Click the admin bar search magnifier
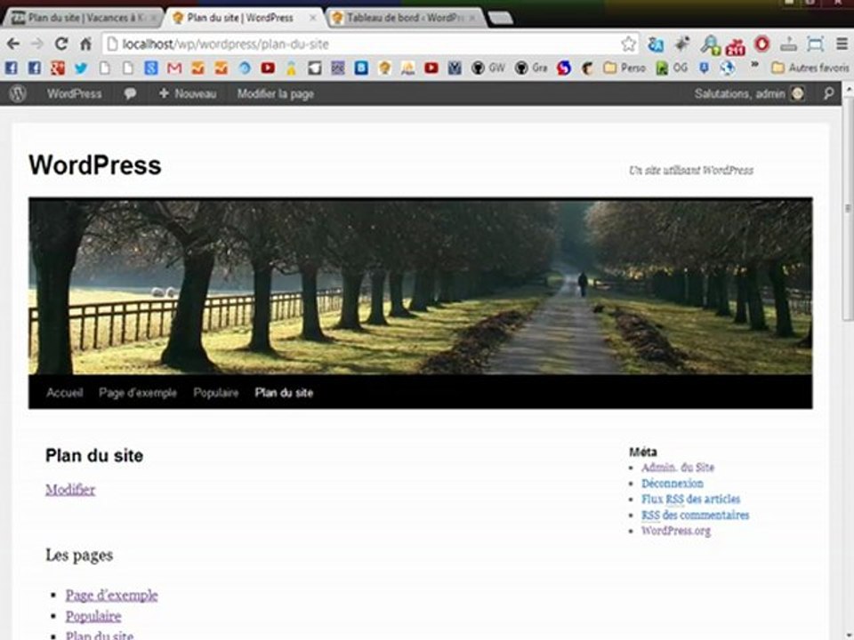 pyautogui.click(x=828, y=93)
